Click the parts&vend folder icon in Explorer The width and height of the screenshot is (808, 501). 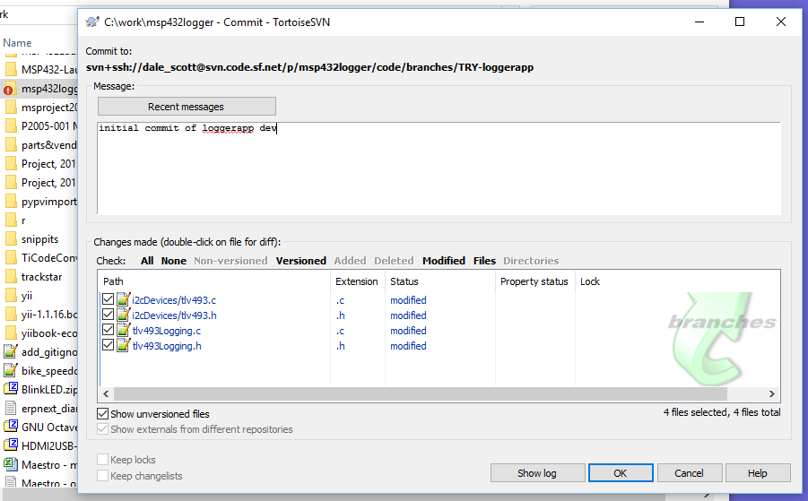(11, 144)
